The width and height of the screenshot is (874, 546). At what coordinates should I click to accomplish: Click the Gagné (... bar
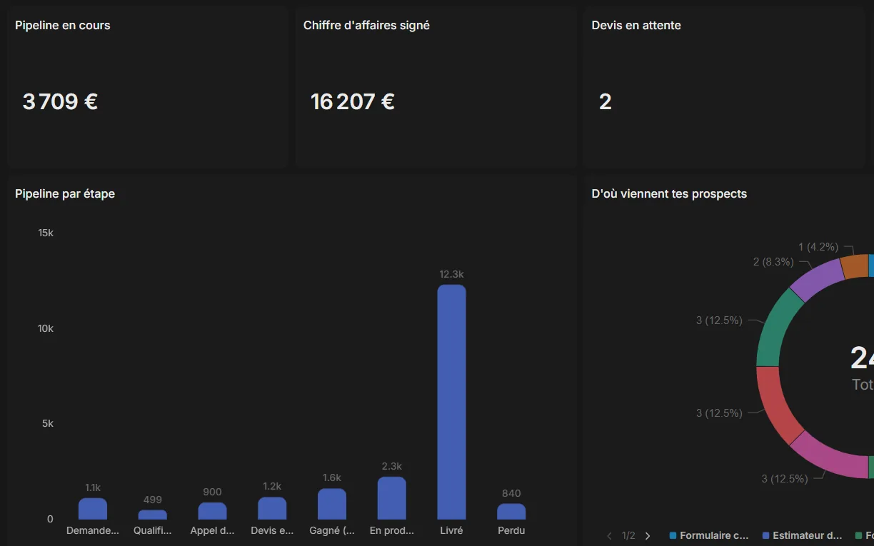331,504
